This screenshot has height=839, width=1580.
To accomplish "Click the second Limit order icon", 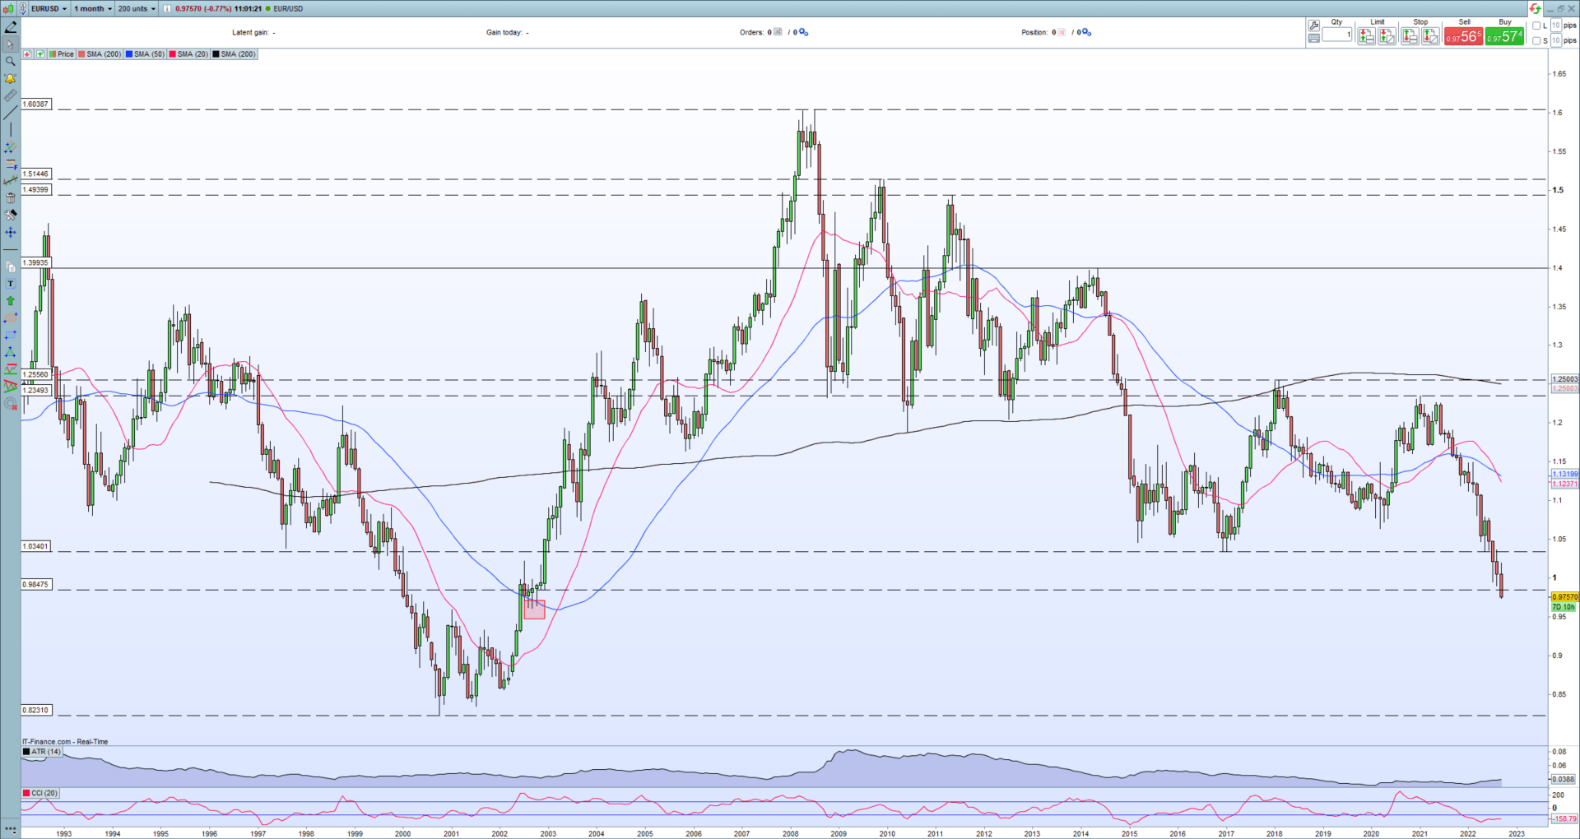I will point(1387,36).
